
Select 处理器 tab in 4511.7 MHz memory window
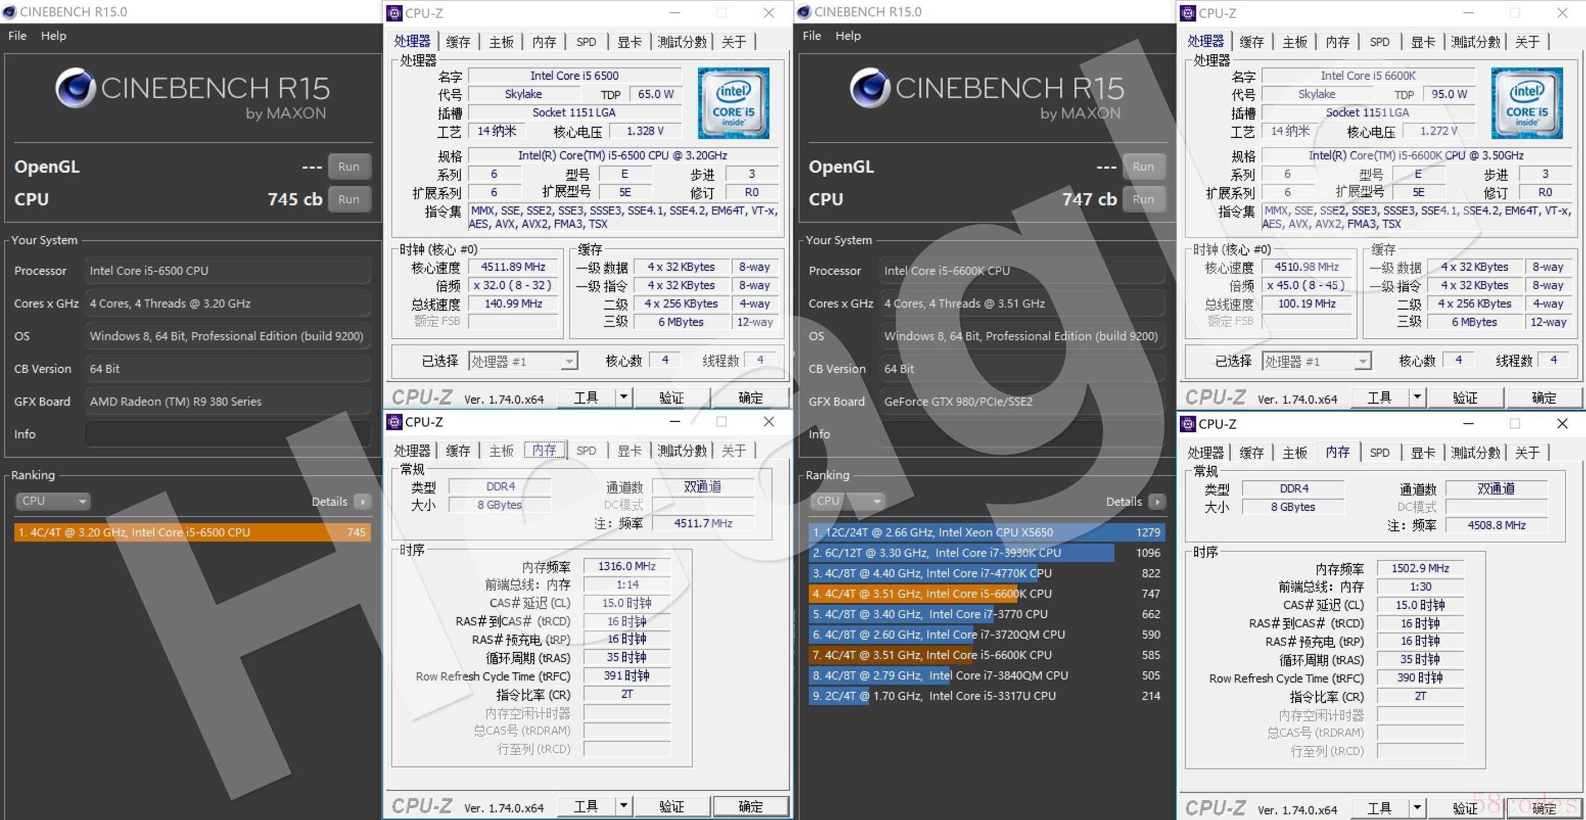pos(412,450)
